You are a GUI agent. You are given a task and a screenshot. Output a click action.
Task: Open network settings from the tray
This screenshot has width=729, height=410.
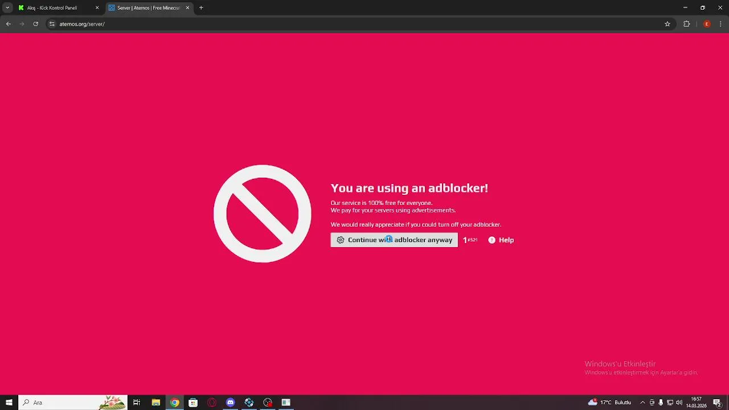click(670, 403)
